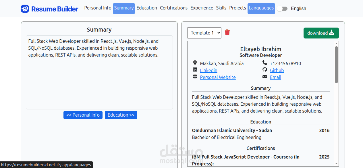The width and height of the screenshot is (363, 168).
Task: Open the Template 1 dropdown
Action: click(x=204, y=33)
